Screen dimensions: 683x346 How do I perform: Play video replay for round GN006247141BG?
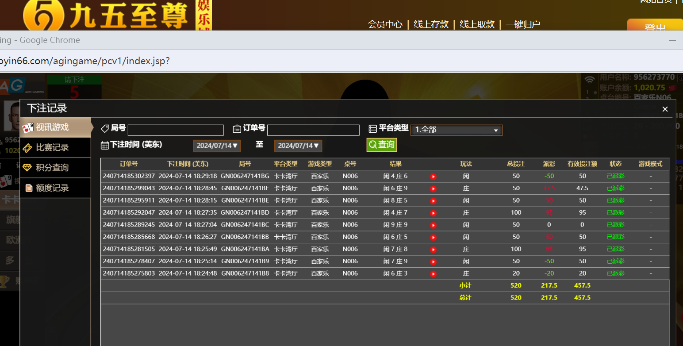(433, 177)
